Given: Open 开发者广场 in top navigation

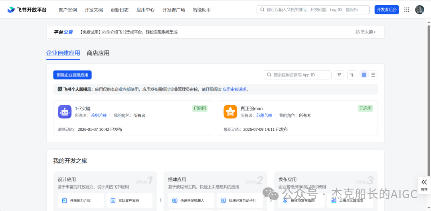Looking at the screenshot, I should (174, 10).
